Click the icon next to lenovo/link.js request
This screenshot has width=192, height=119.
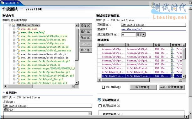click(x=19, y=54)
